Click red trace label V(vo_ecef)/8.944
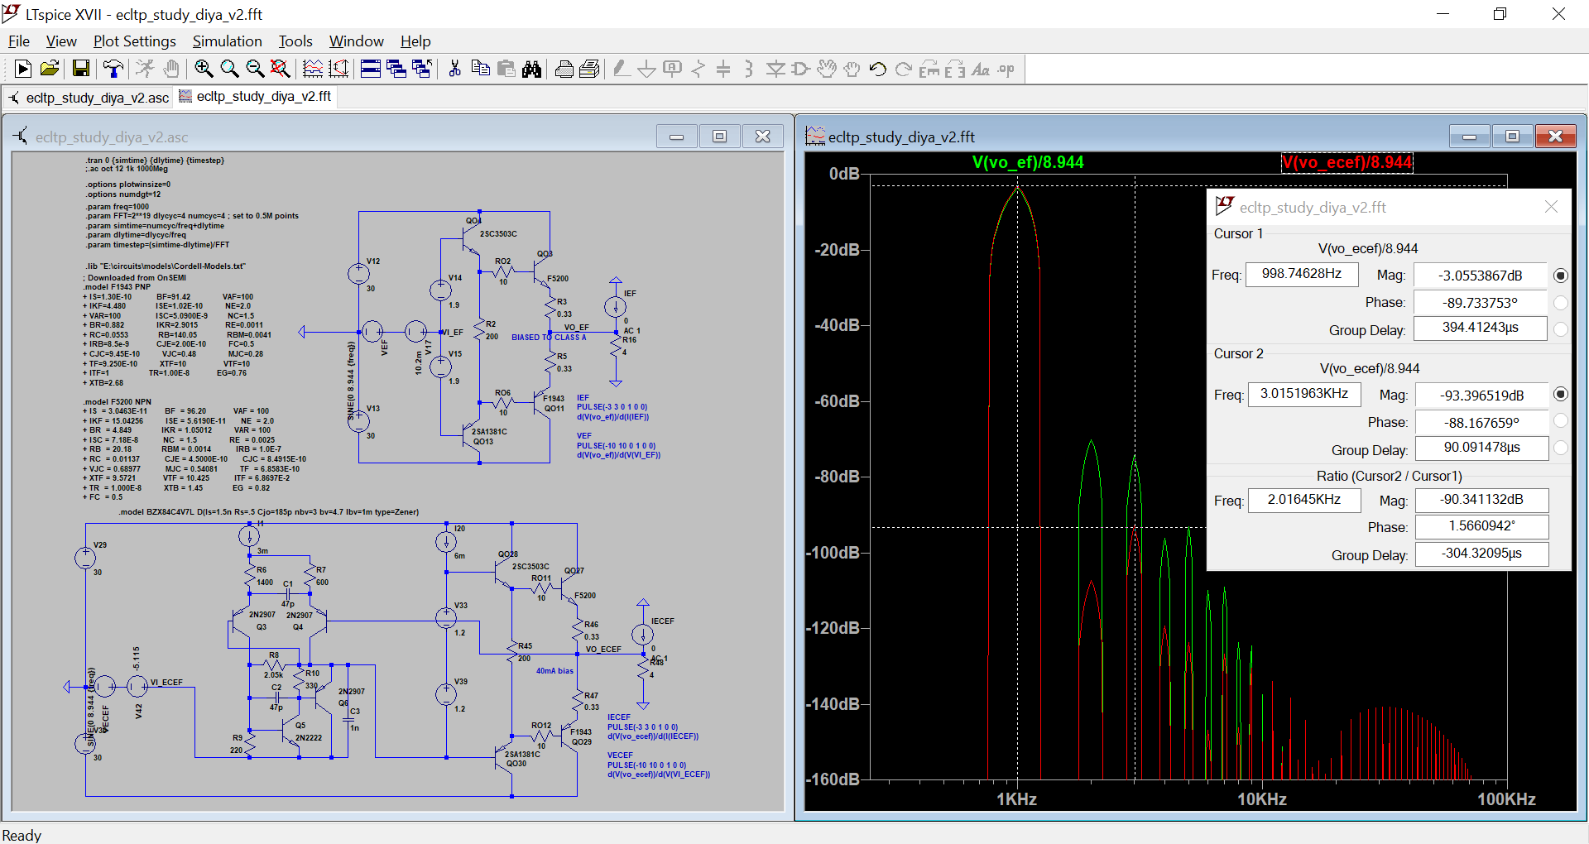The width and height of the screenshot is (1589, 844). [1347, 162]
